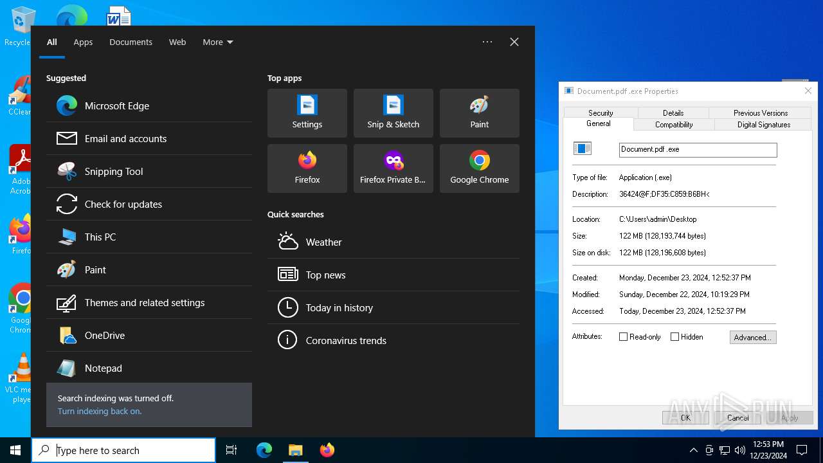Toggle the Read-only checkbox
The width and height of the screenshot is (823, 463).
[623, 337]
